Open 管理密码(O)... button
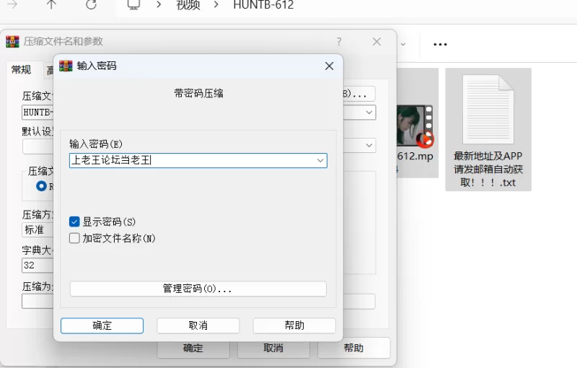The width and height of the screenshot is (577, 368). coord(198,289)
